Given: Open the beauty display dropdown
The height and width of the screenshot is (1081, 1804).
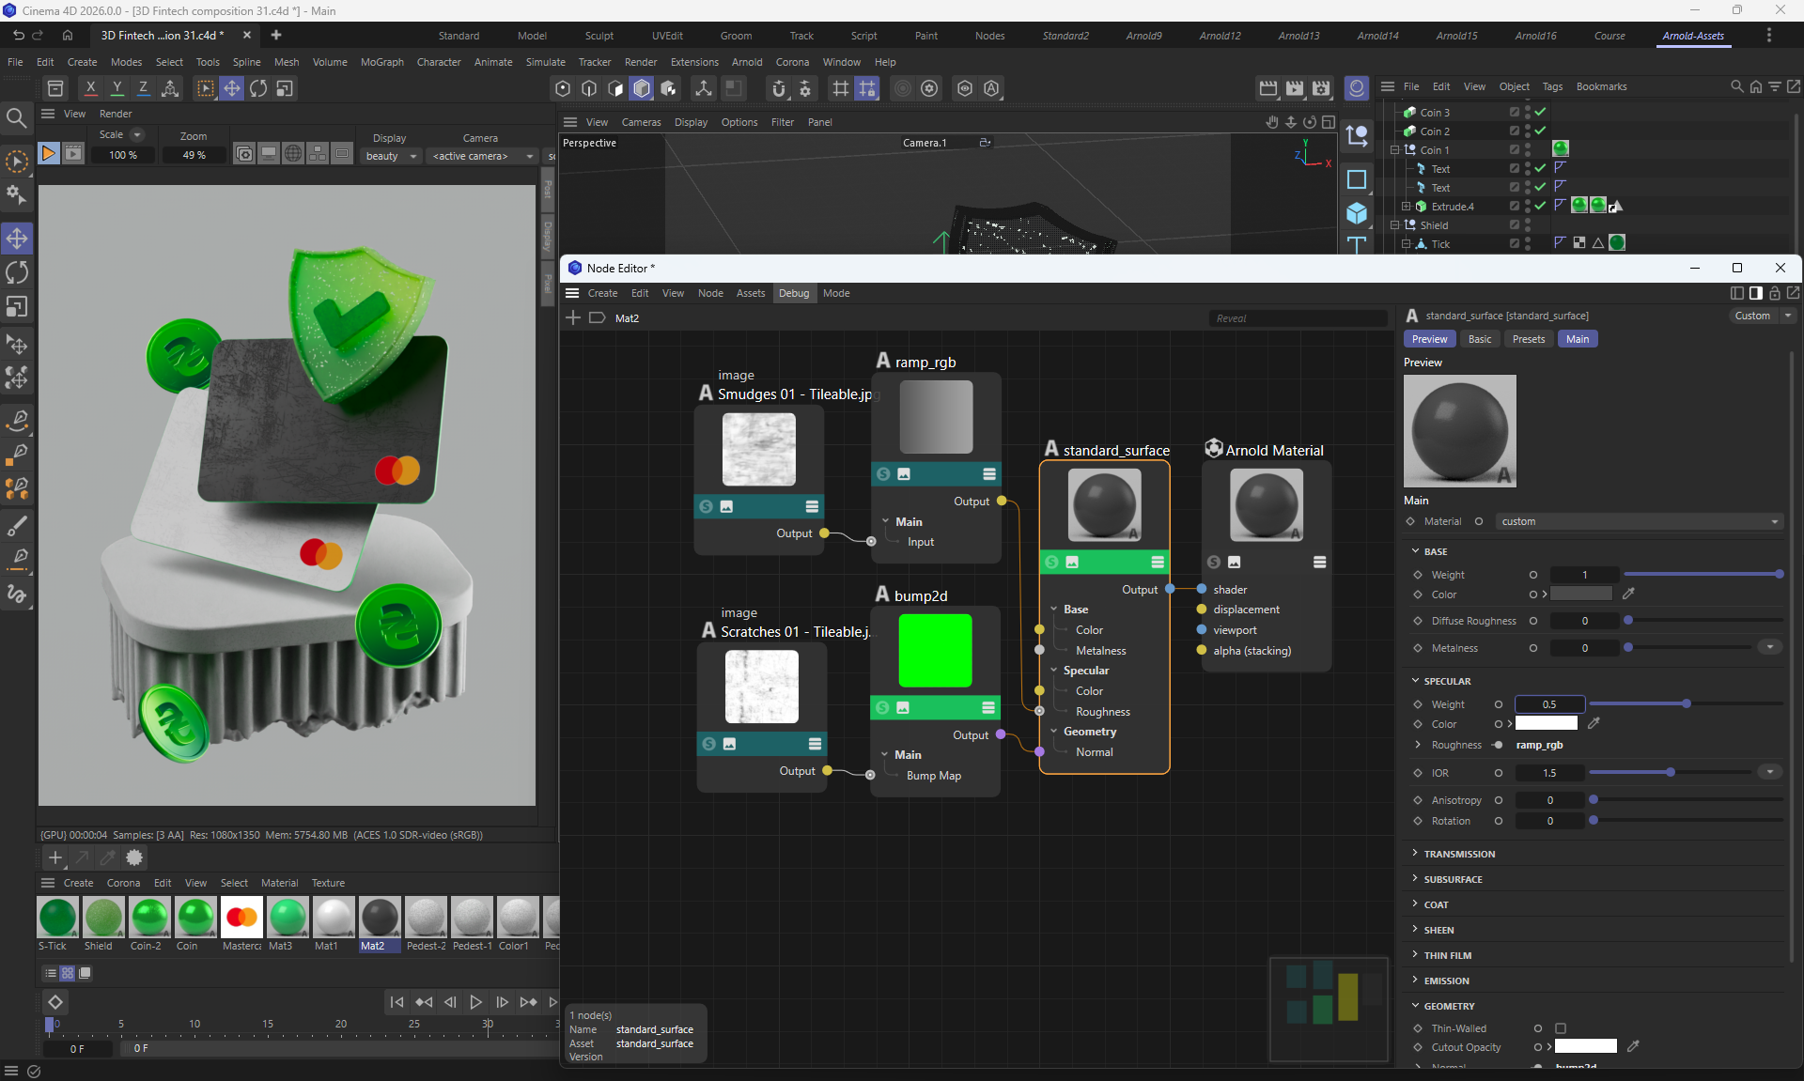Looking at the screenshot, I should click(391, 156).
